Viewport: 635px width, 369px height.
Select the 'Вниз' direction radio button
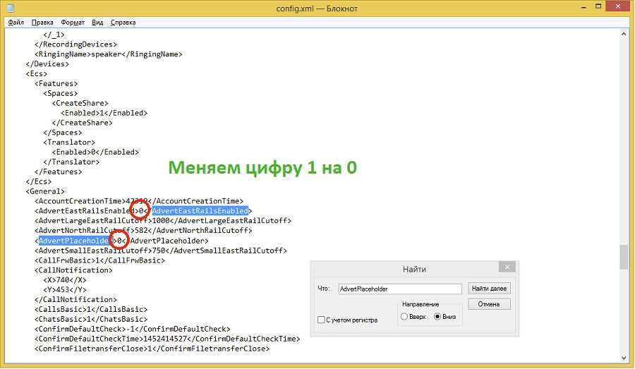click(437, 317)
